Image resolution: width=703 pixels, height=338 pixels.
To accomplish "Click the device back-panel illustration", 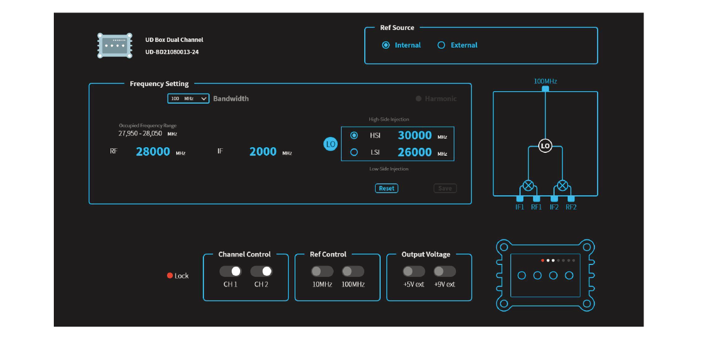I will point(545,275).
